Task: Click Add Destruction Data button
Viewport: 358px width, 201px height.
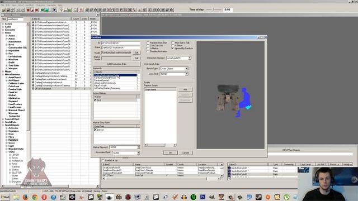Action: click(117, 64)
